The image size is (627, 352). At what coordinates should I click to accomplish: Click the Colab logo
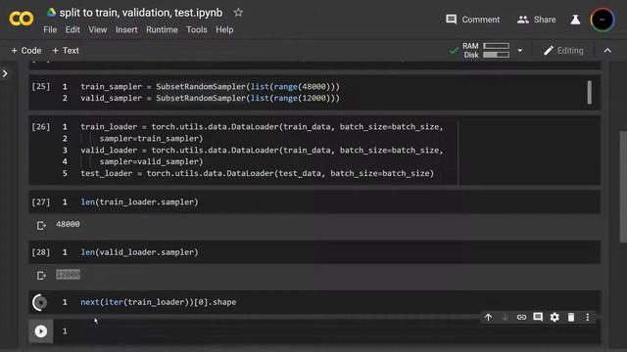22,19
